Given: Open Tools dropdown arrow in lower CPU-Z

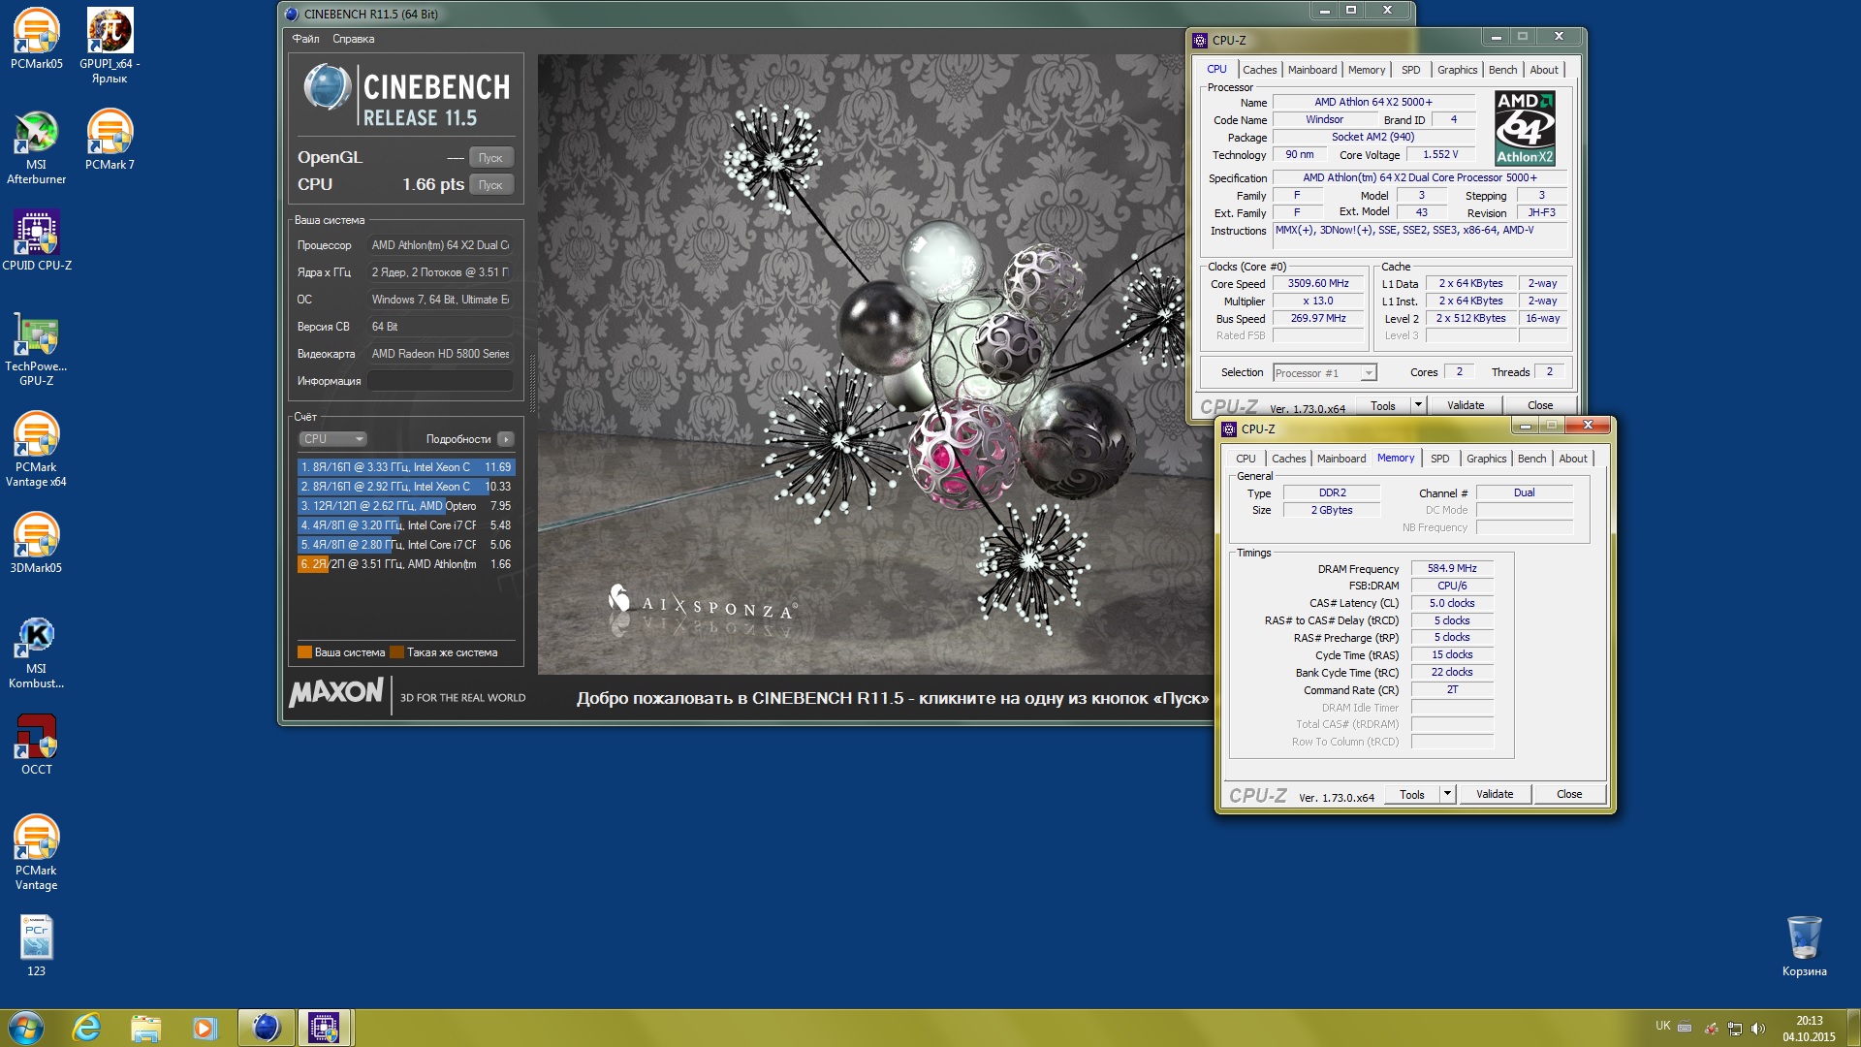Looking at the screenshot, I should click(1447, 794).
